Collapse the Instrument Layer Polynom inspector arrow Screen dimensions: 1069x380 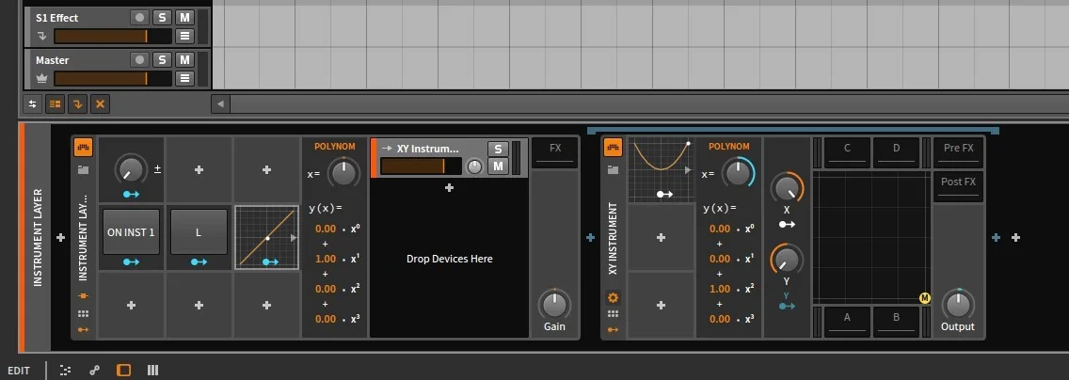coord(294,238)
